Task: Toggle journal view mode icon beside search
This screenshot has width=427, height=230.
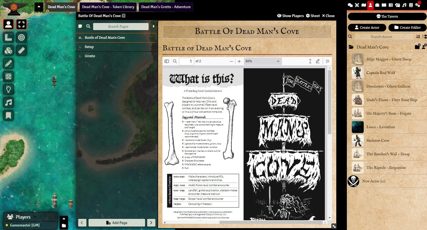Action: point(80,26)
